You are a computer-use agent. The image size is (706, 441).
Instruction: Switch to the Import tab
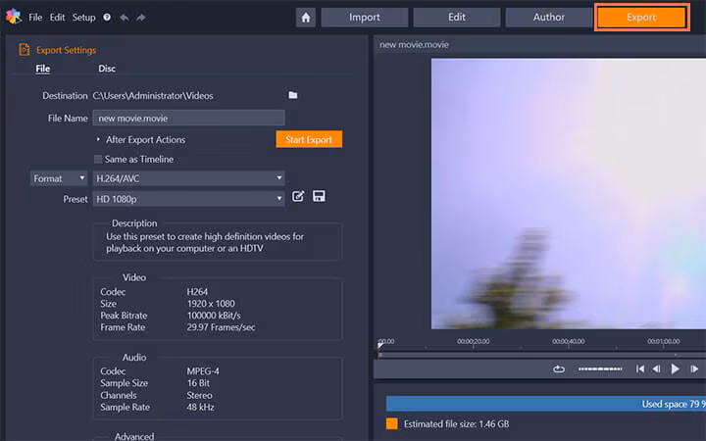tap(365, 17)
